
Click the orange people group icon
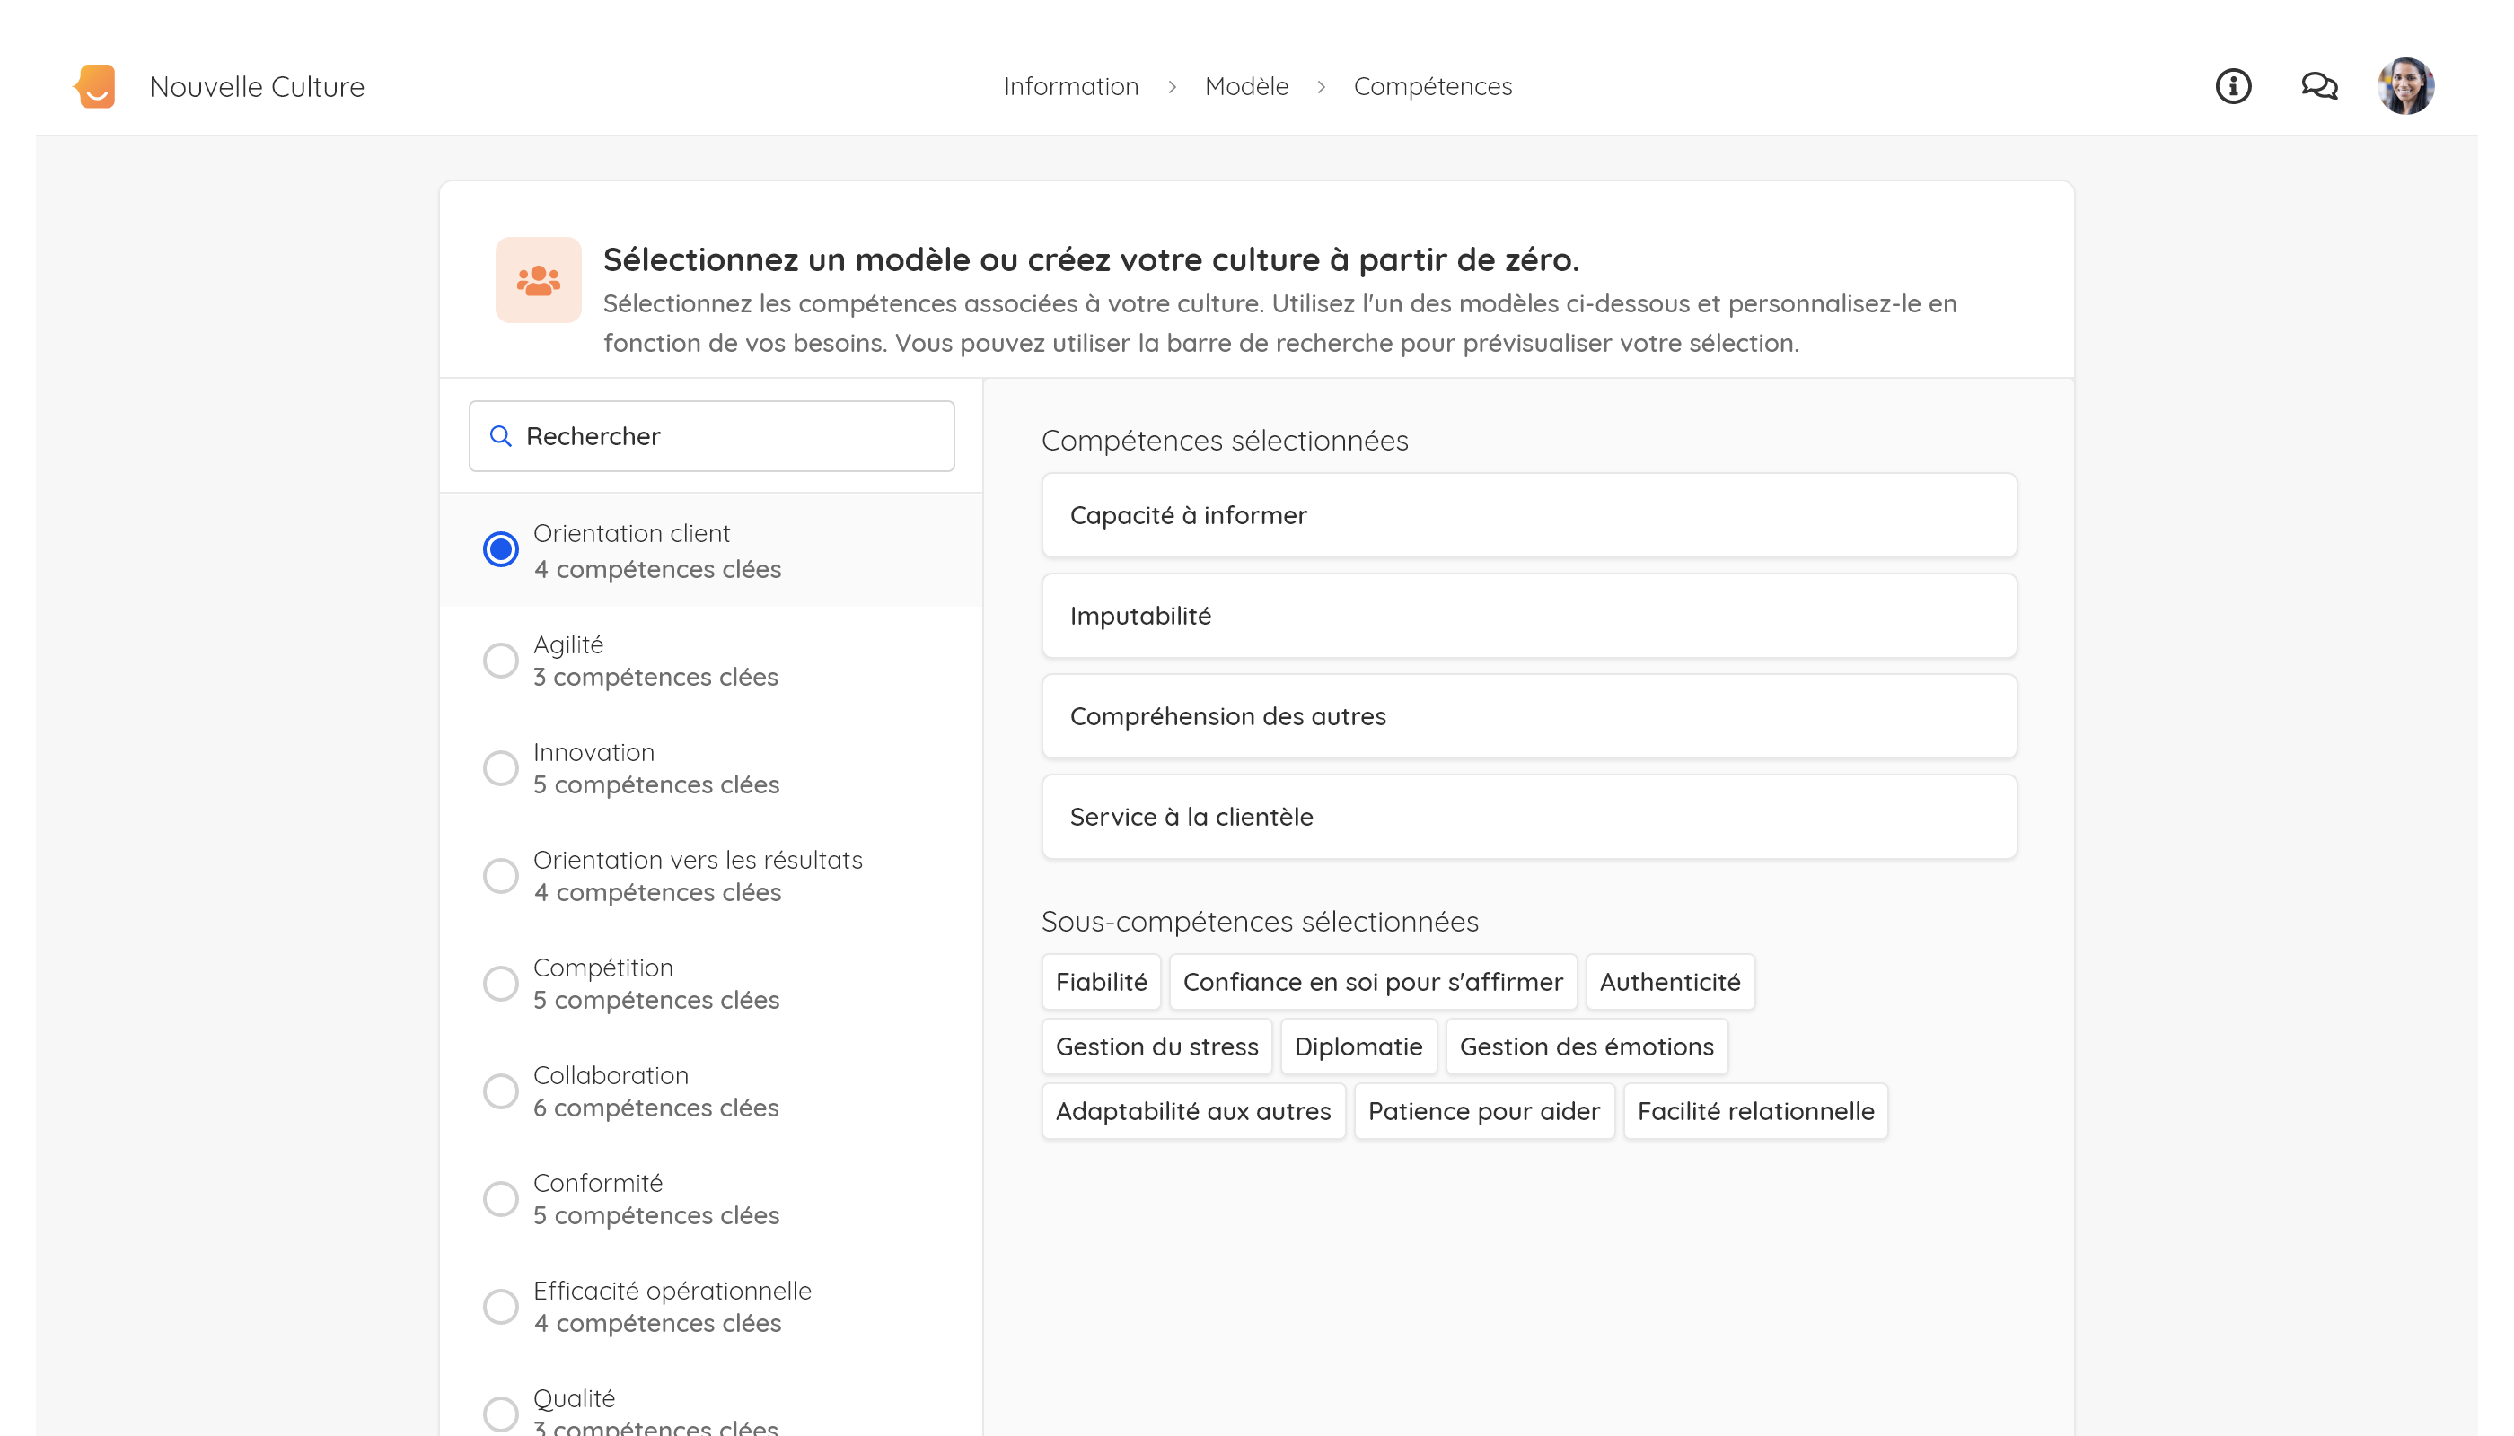click(x=539, y=280)
